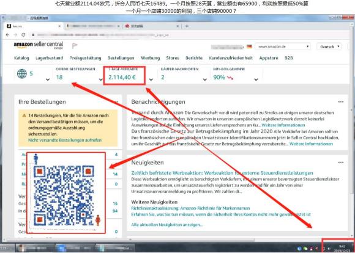Expand Käufer-Nachrichten chevron
The width and height of the screenshot is (355, 253).
(204, 79)
